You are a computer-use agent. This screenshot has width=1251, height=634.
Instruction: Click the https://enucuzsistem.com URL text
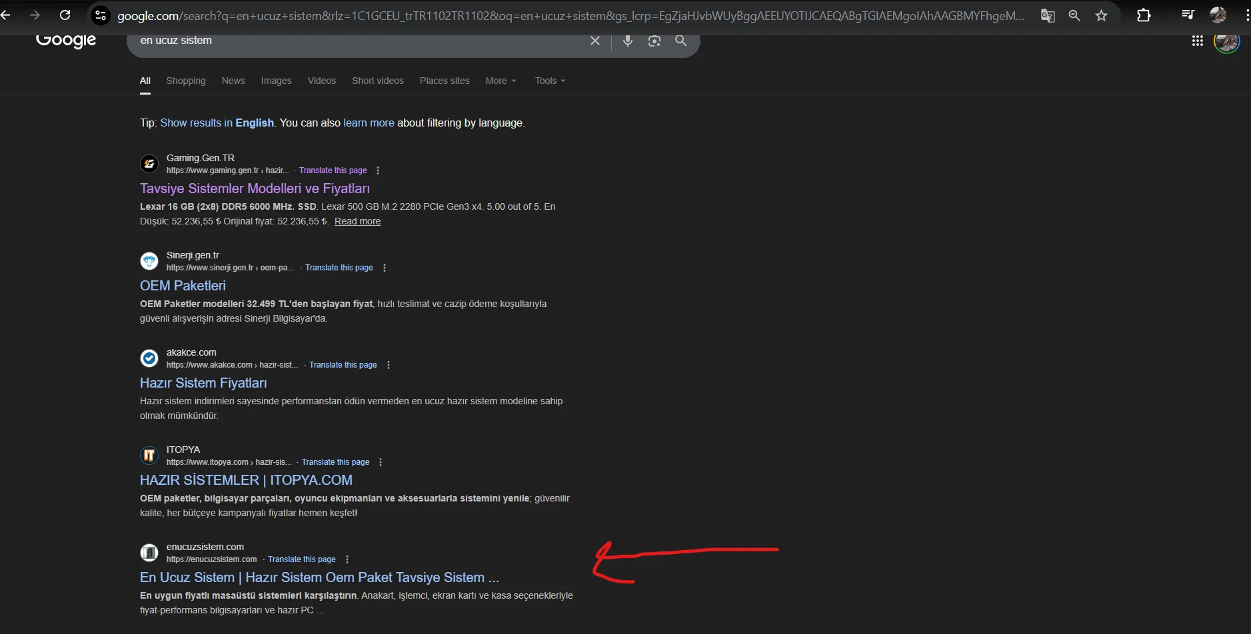[x=211, y=559]
